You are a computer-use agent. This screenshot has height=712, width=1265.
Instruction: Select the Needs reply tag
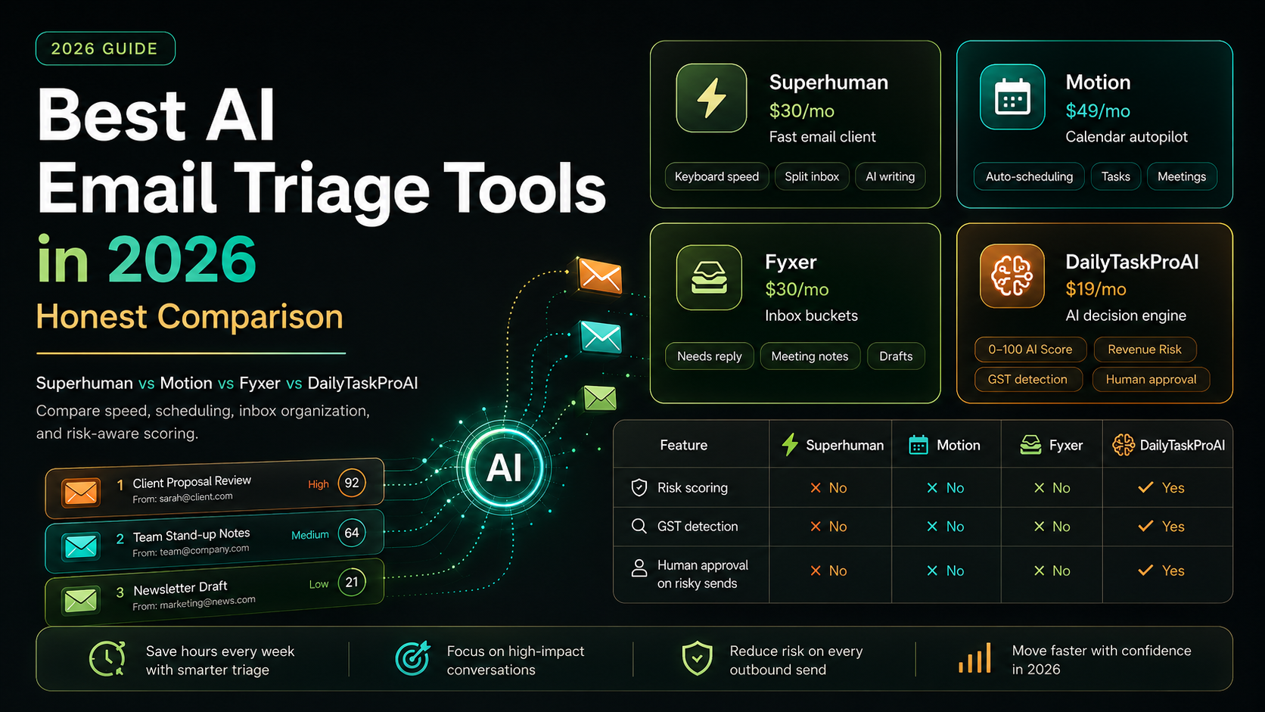point(710,356)
